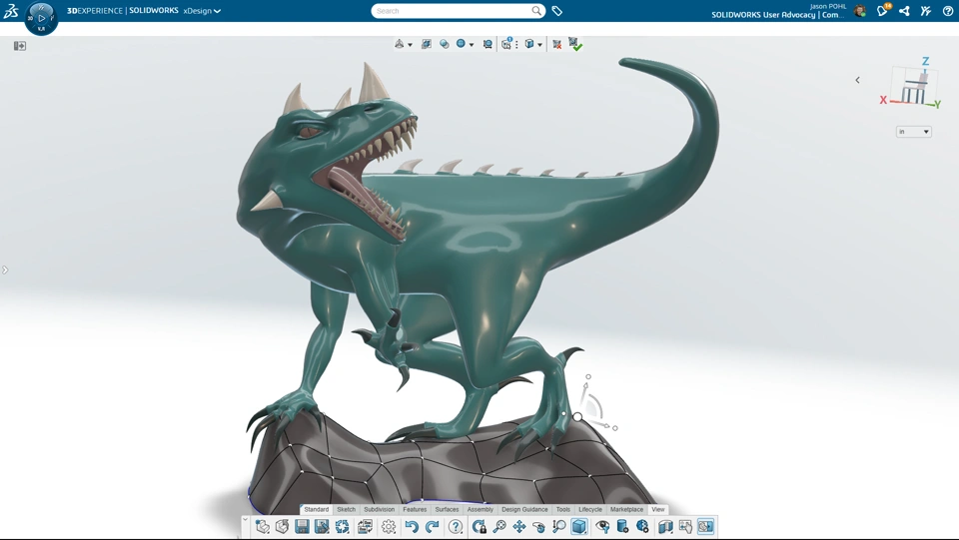This screenshot has height=540, width=959.
Task: Open the collaboration tools icon in header
Action: tap(926, 11)
